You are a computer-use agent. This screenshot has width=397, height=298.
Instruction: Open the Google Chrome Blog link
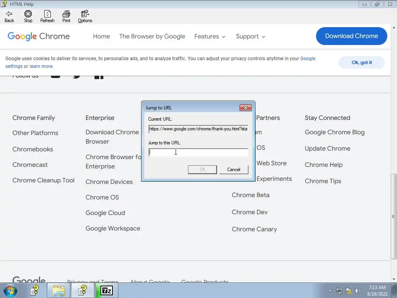335,132
